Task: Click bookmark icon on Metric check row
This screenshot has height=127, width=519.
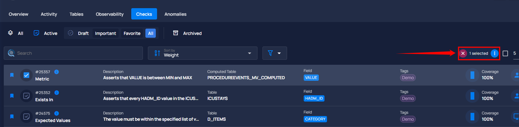Action: click(x=12, y=75)
